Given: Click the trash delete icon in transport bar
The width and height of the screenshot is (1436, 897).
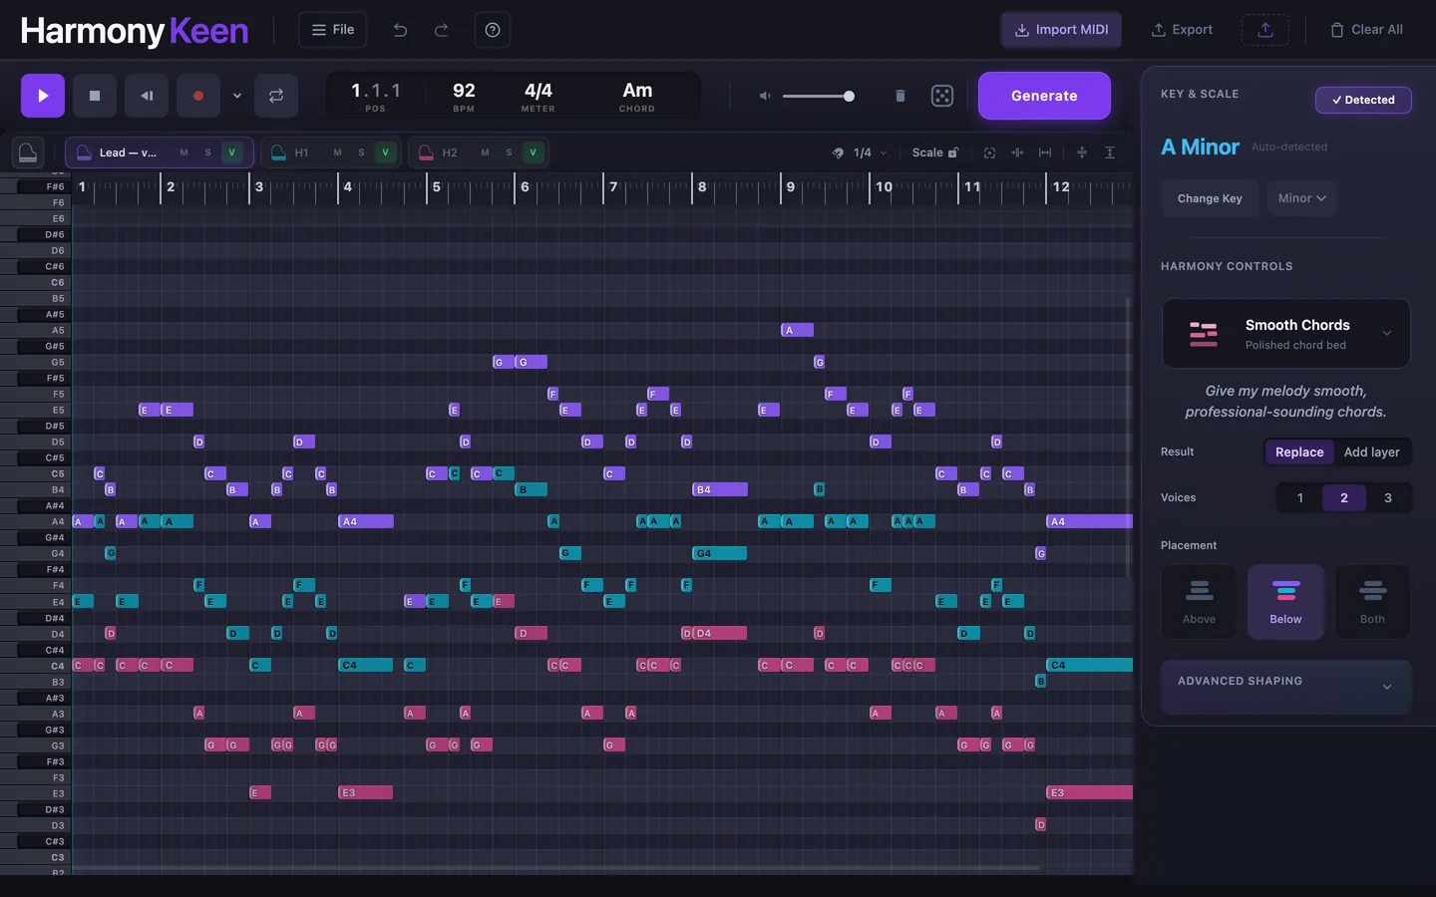Looking at the screenshot, I should click(x=900, y=96).
